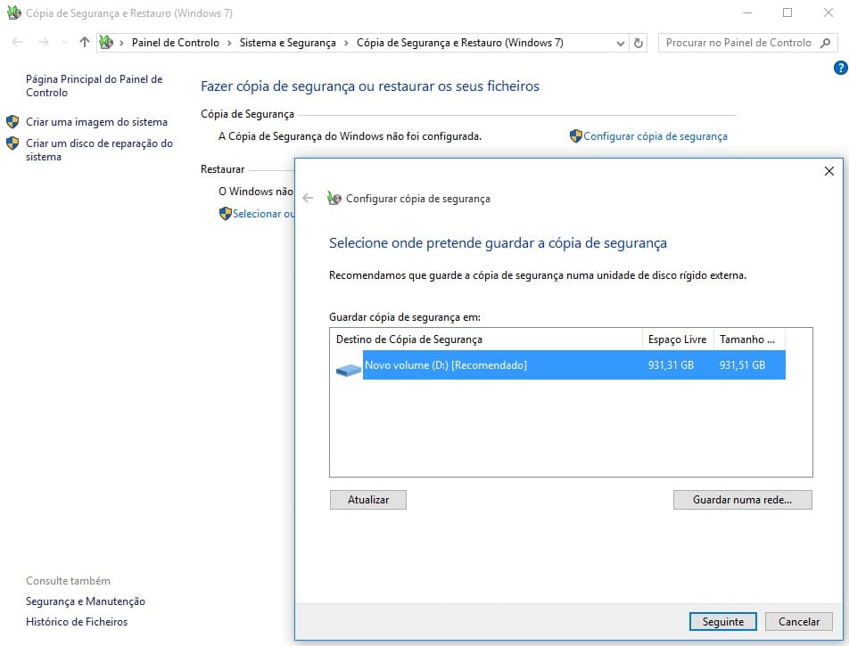Click backup icon in dialog title
Image resolution: width=849 pixels, height=646 pixels.
coord(334,198)
